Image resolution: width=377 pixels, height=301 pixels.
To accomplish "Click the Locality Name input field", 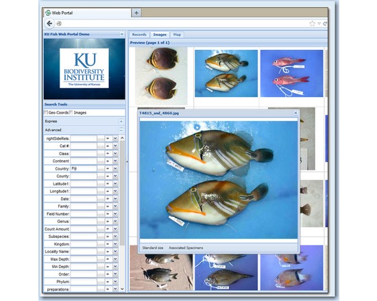I will [84, 251].
